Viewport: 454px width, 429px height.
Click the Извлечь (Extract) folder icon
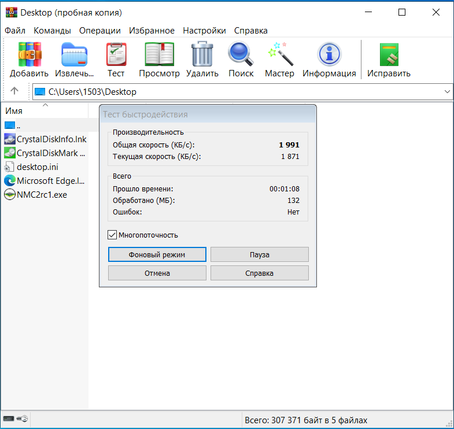(x=74, y=55)
